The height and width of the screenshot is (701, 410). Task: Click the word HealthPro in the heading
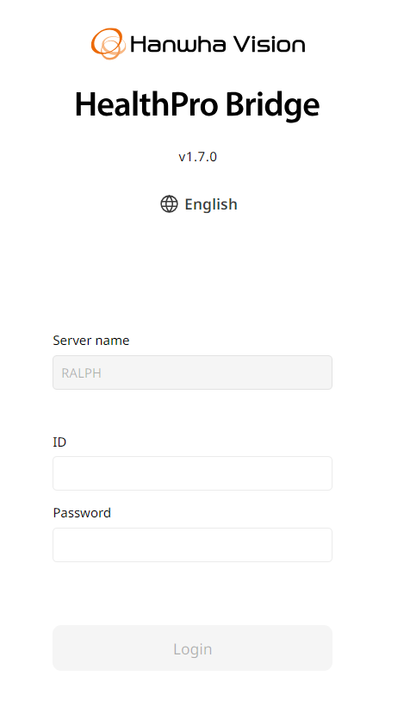point(146,104)
